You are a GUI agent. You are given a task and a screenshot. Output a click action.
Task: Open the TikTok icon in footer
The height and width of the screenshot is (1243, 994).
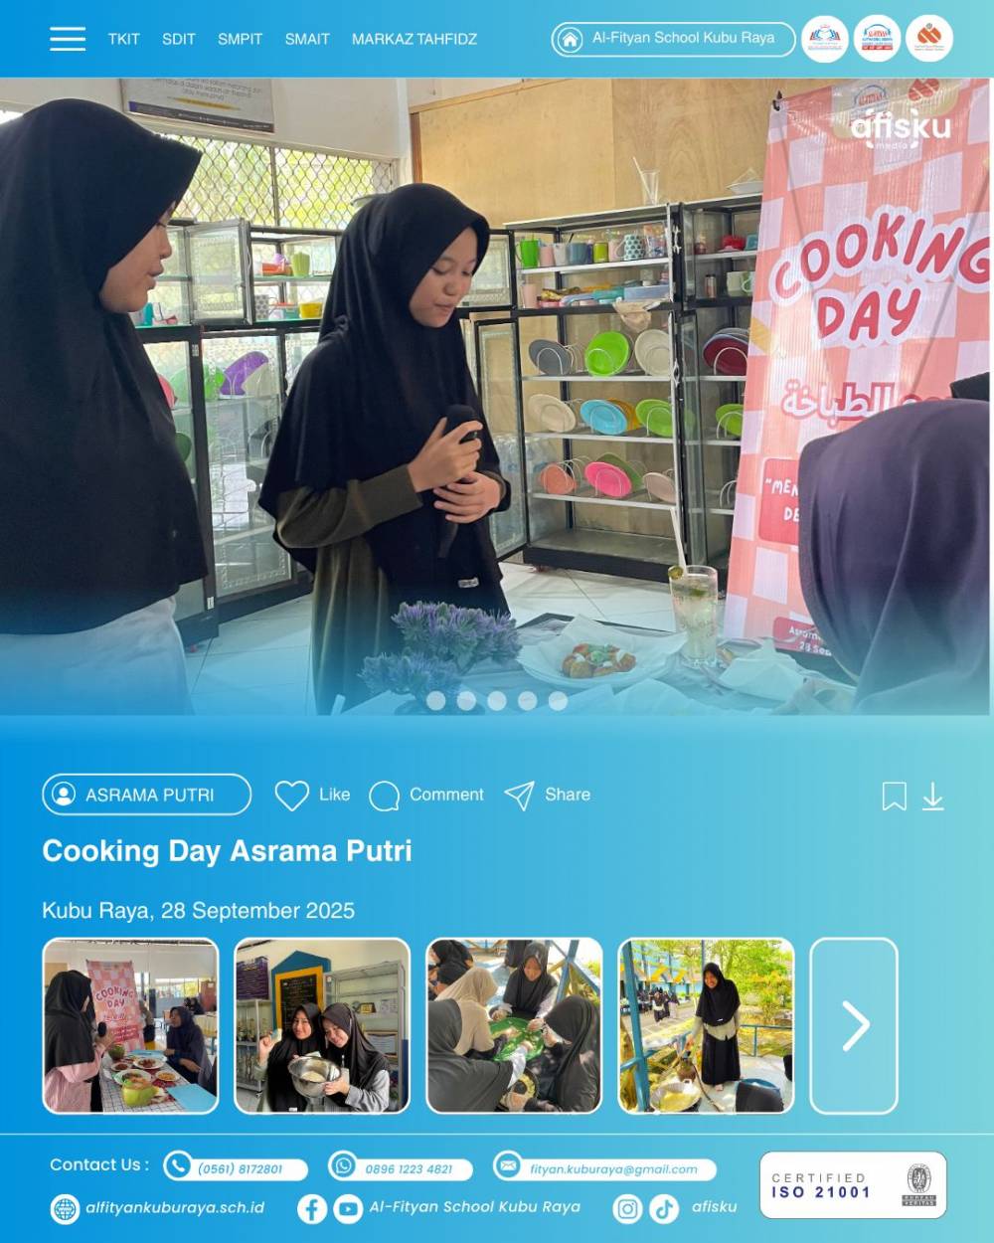tap(664, 1209)
